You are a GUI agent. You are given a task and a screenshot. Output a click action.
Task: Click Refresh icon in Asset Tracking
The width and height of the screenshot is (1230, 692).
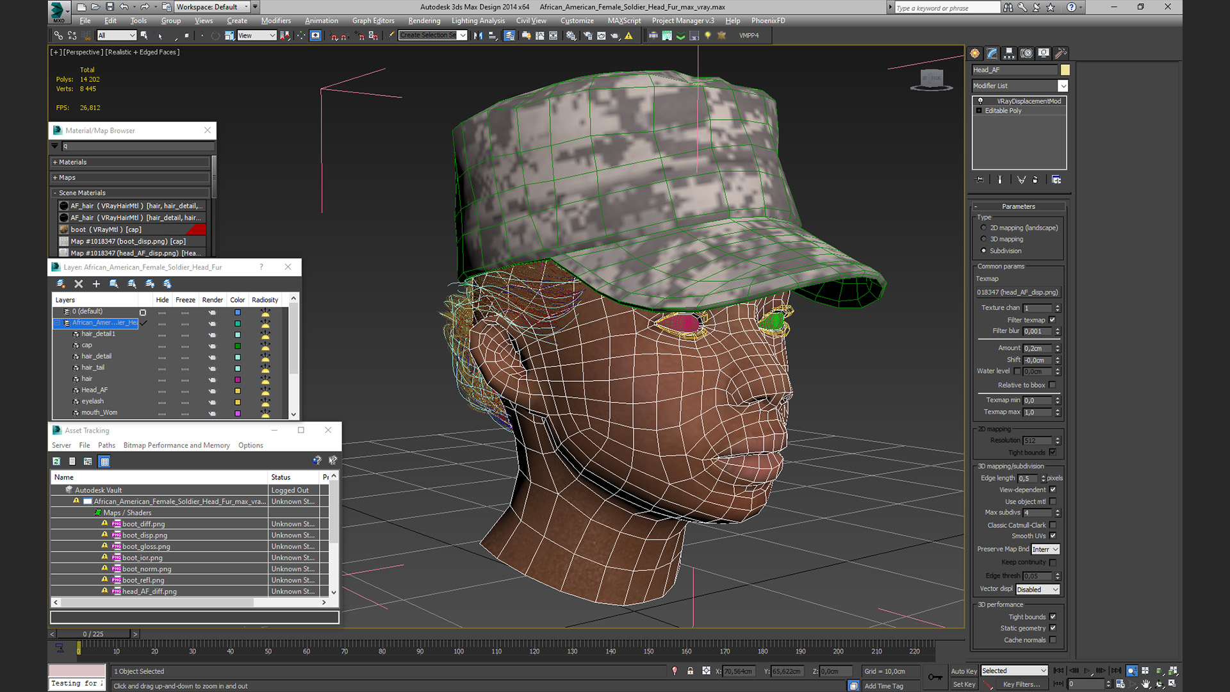(x=56, y=461)
